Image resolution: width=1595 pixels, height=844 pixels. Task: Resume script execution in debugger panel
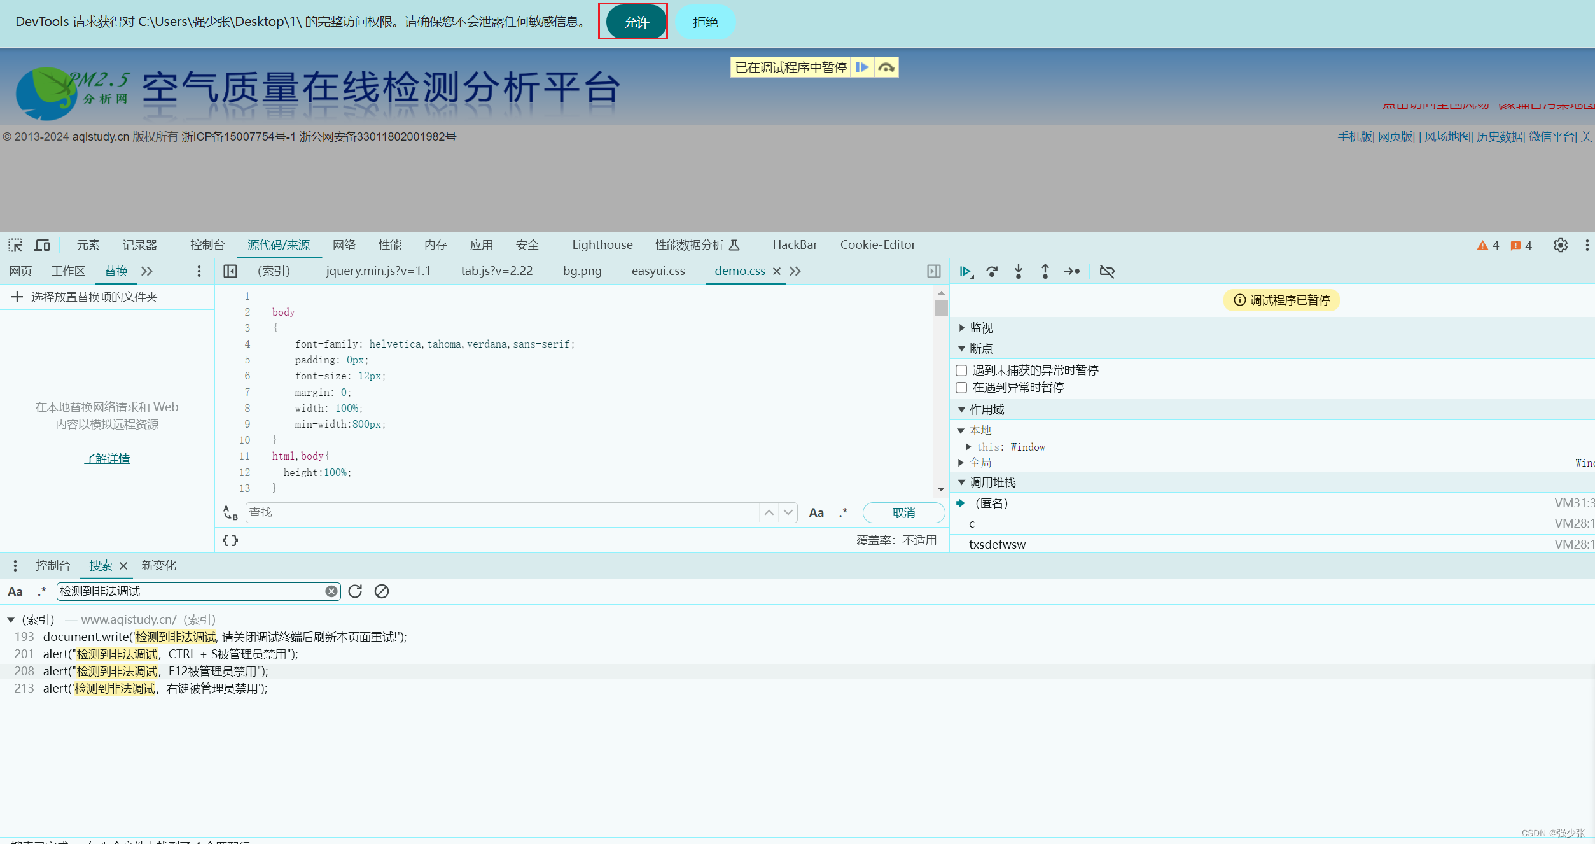(966, 272)
